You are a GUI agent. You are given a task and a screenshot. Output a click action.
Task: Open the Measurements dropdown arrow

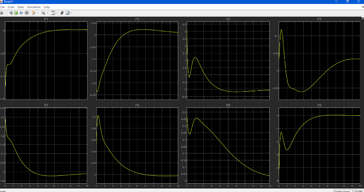(x=72, y=13)
